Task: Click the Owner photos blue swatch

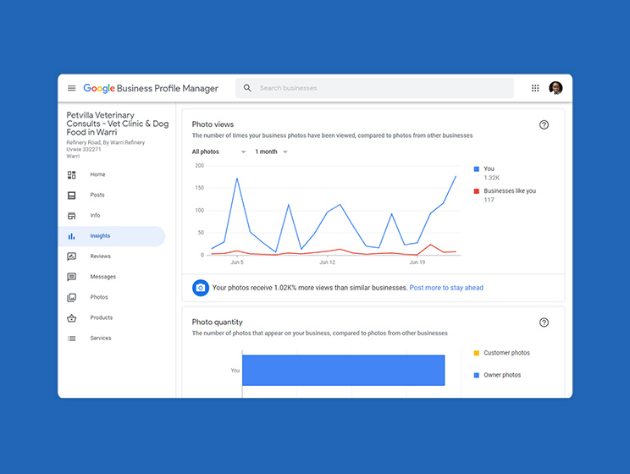Action: pos(477,375)
